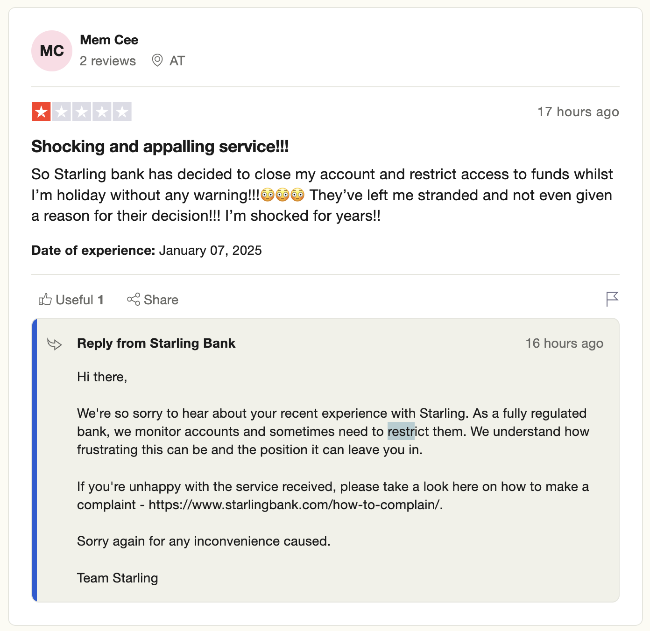The image size is (650, 631).
Task: Flag this review with the flag icon
Action: 612,299
